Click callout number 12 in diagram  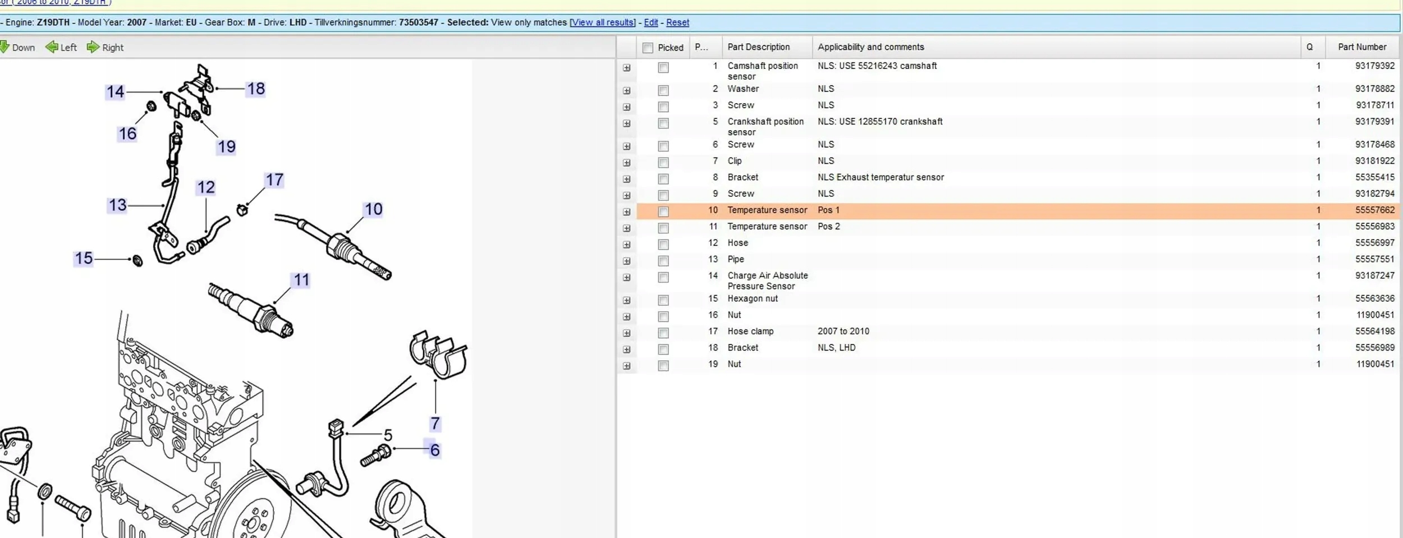point(206,187)
